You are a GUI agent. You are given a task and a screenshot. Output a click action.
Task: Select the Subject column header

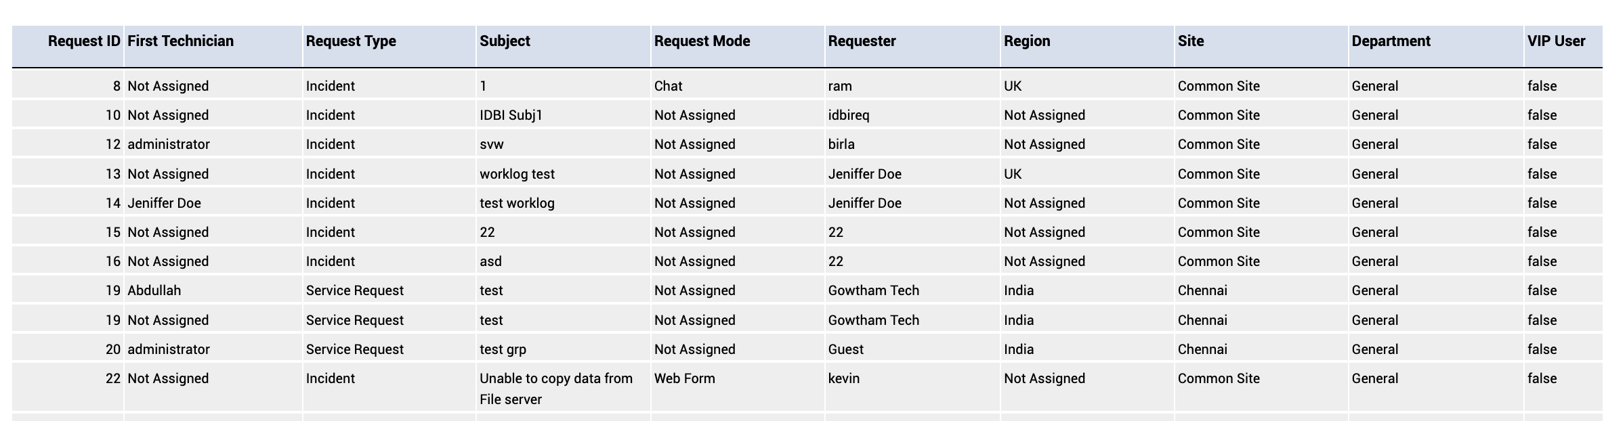coord(505,41)
